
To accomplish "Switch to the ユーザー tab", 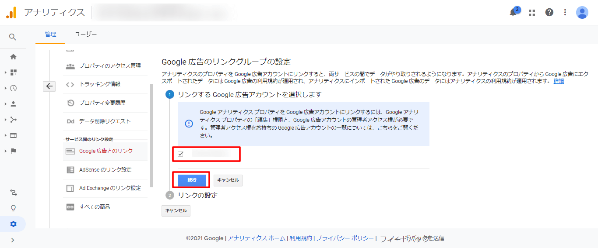I will coord(86,34).
